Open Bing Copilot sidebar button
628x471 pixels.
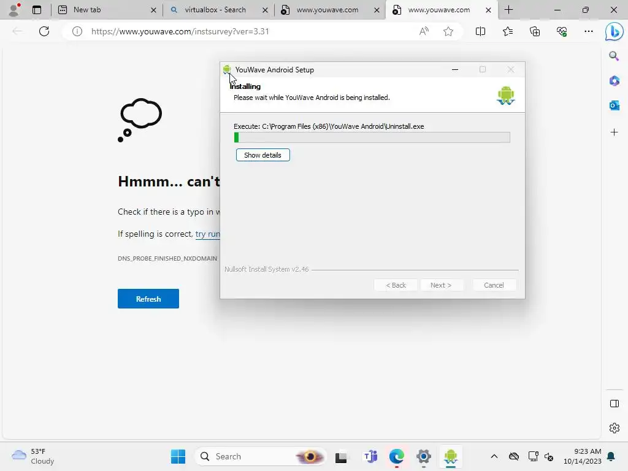click(x=614, y=32)
